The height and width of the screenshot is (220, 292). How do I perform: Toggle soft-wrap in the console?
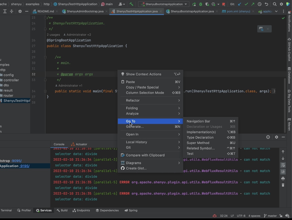tap(283, 165)
